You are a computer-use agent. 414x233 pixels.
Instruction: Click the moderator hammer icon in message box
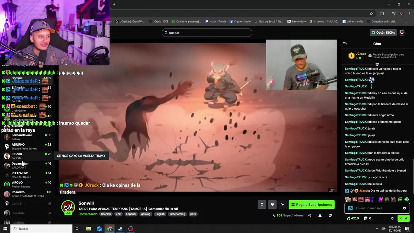[350, 208]
